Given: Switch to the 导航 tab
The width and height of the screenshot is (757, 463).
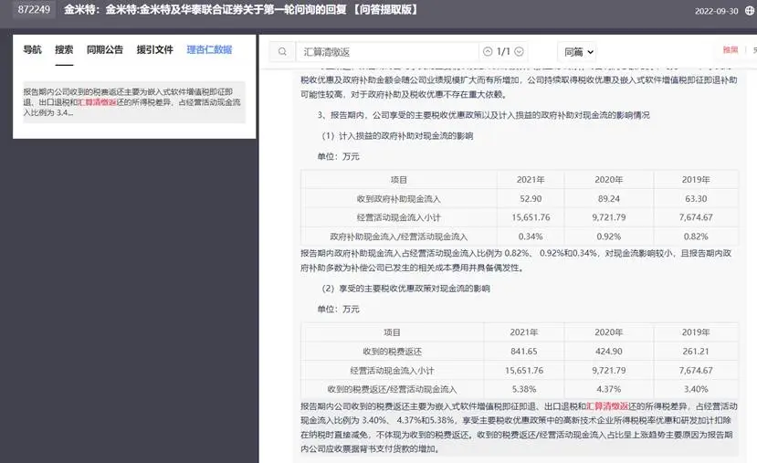Looking at the screenshot, I should point(32,49).
